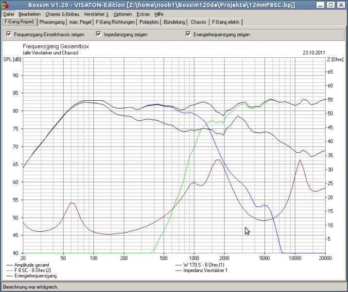Open the Bearbeiten menu
The height and width of the screenshot is (292, 348).
click(x=30, y=15)
